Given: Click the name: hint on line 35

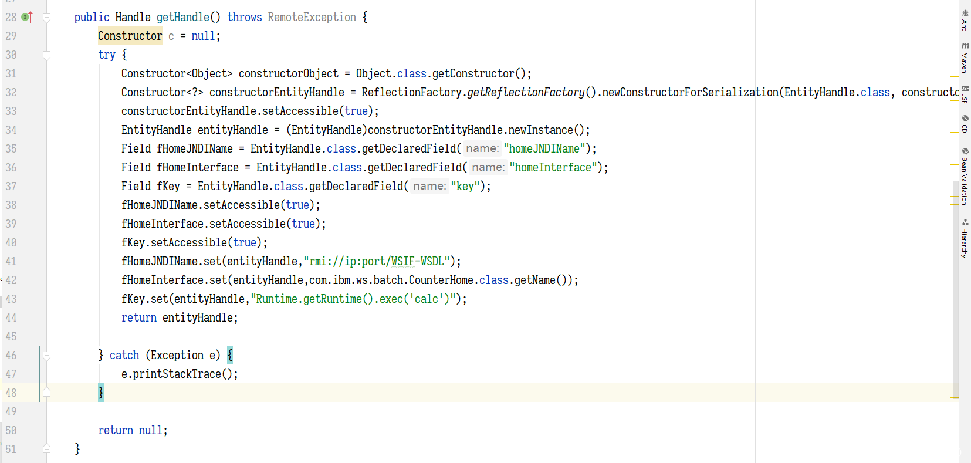Looking at the screenshot, I should click(482, 148).
